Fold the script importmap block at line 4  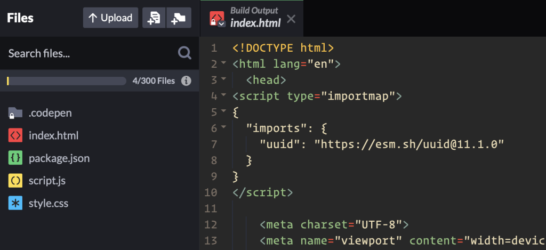tap(223, 96)
